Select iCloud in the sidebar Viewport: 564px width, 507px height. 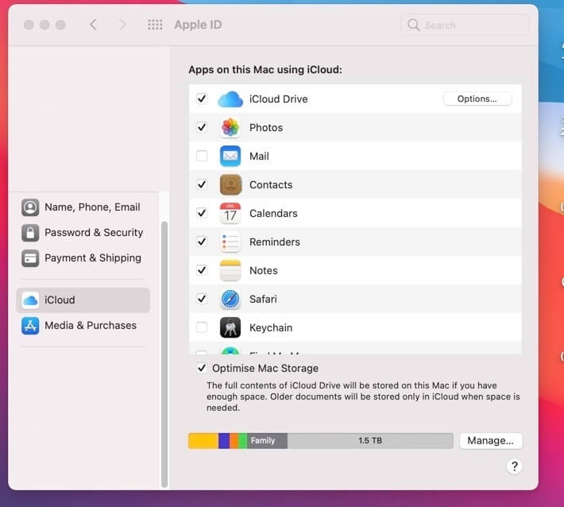[x=83, y=300]
